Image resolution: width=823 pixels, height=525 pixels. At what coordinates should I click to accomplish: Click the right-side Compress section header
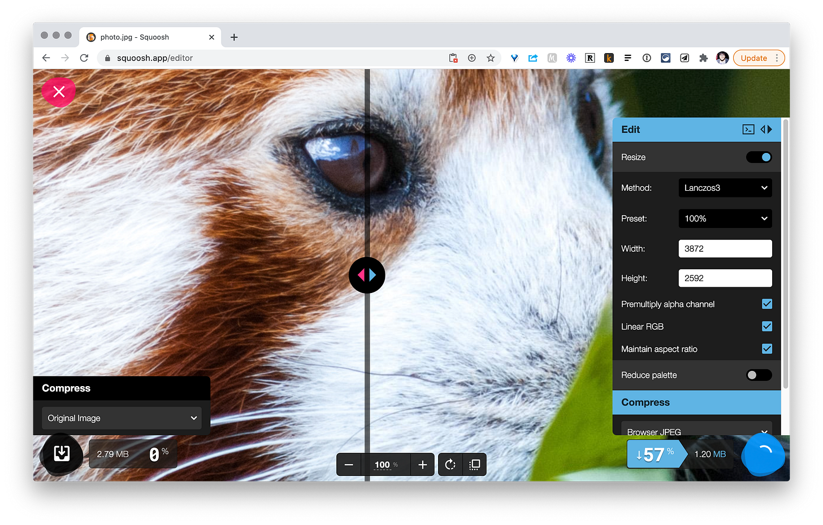click(696, 403)
